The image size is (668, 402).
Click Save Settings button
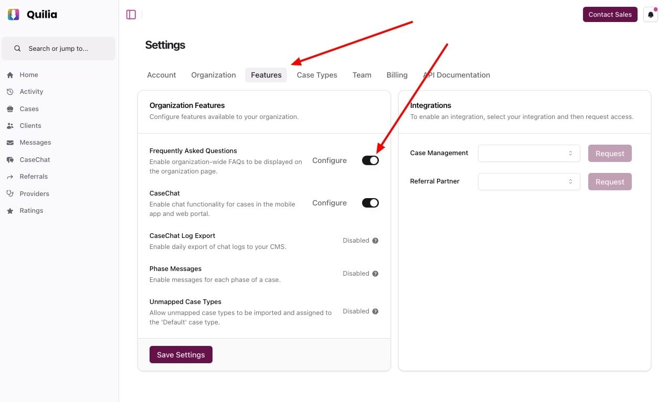tap(181, 355)
